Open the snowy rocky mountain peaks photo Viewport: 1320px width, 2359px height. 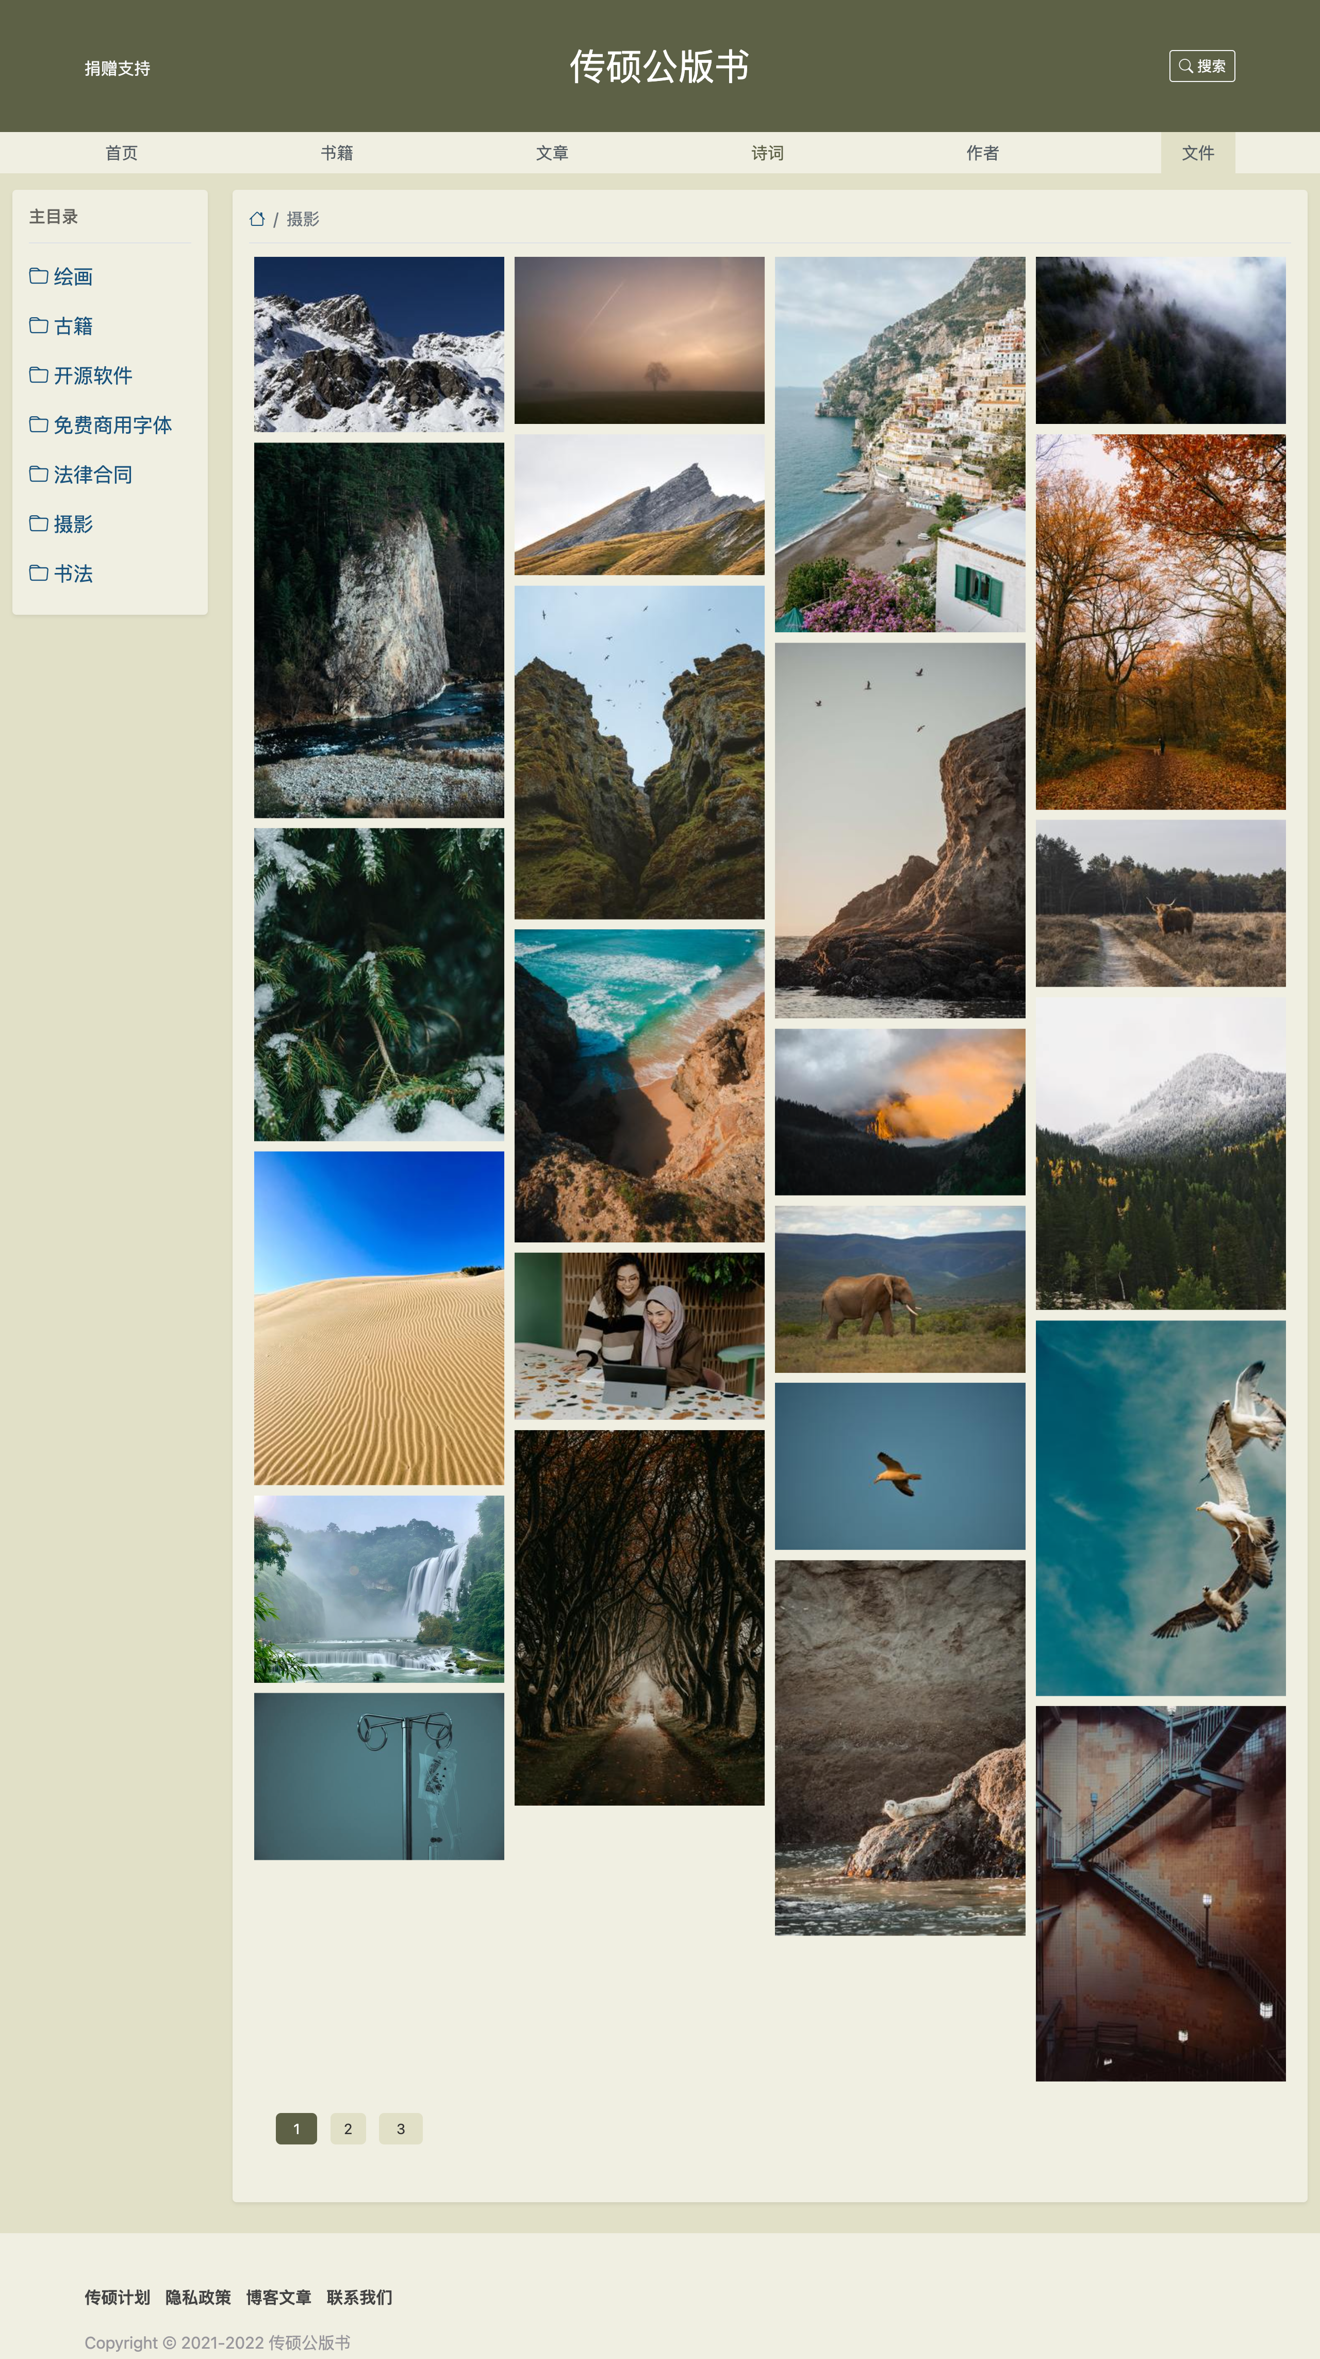tap(379, 345)
